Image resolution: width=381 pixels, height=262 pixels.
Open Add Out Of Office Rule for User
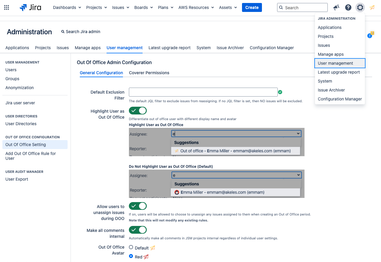tap(30, 156)
